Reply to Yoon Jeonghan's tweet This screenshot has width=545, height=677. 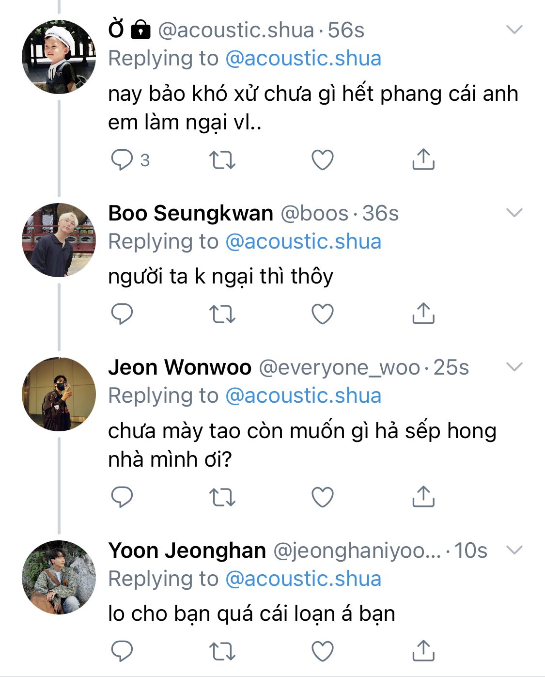pyautogui.click(x=122, y=651)
